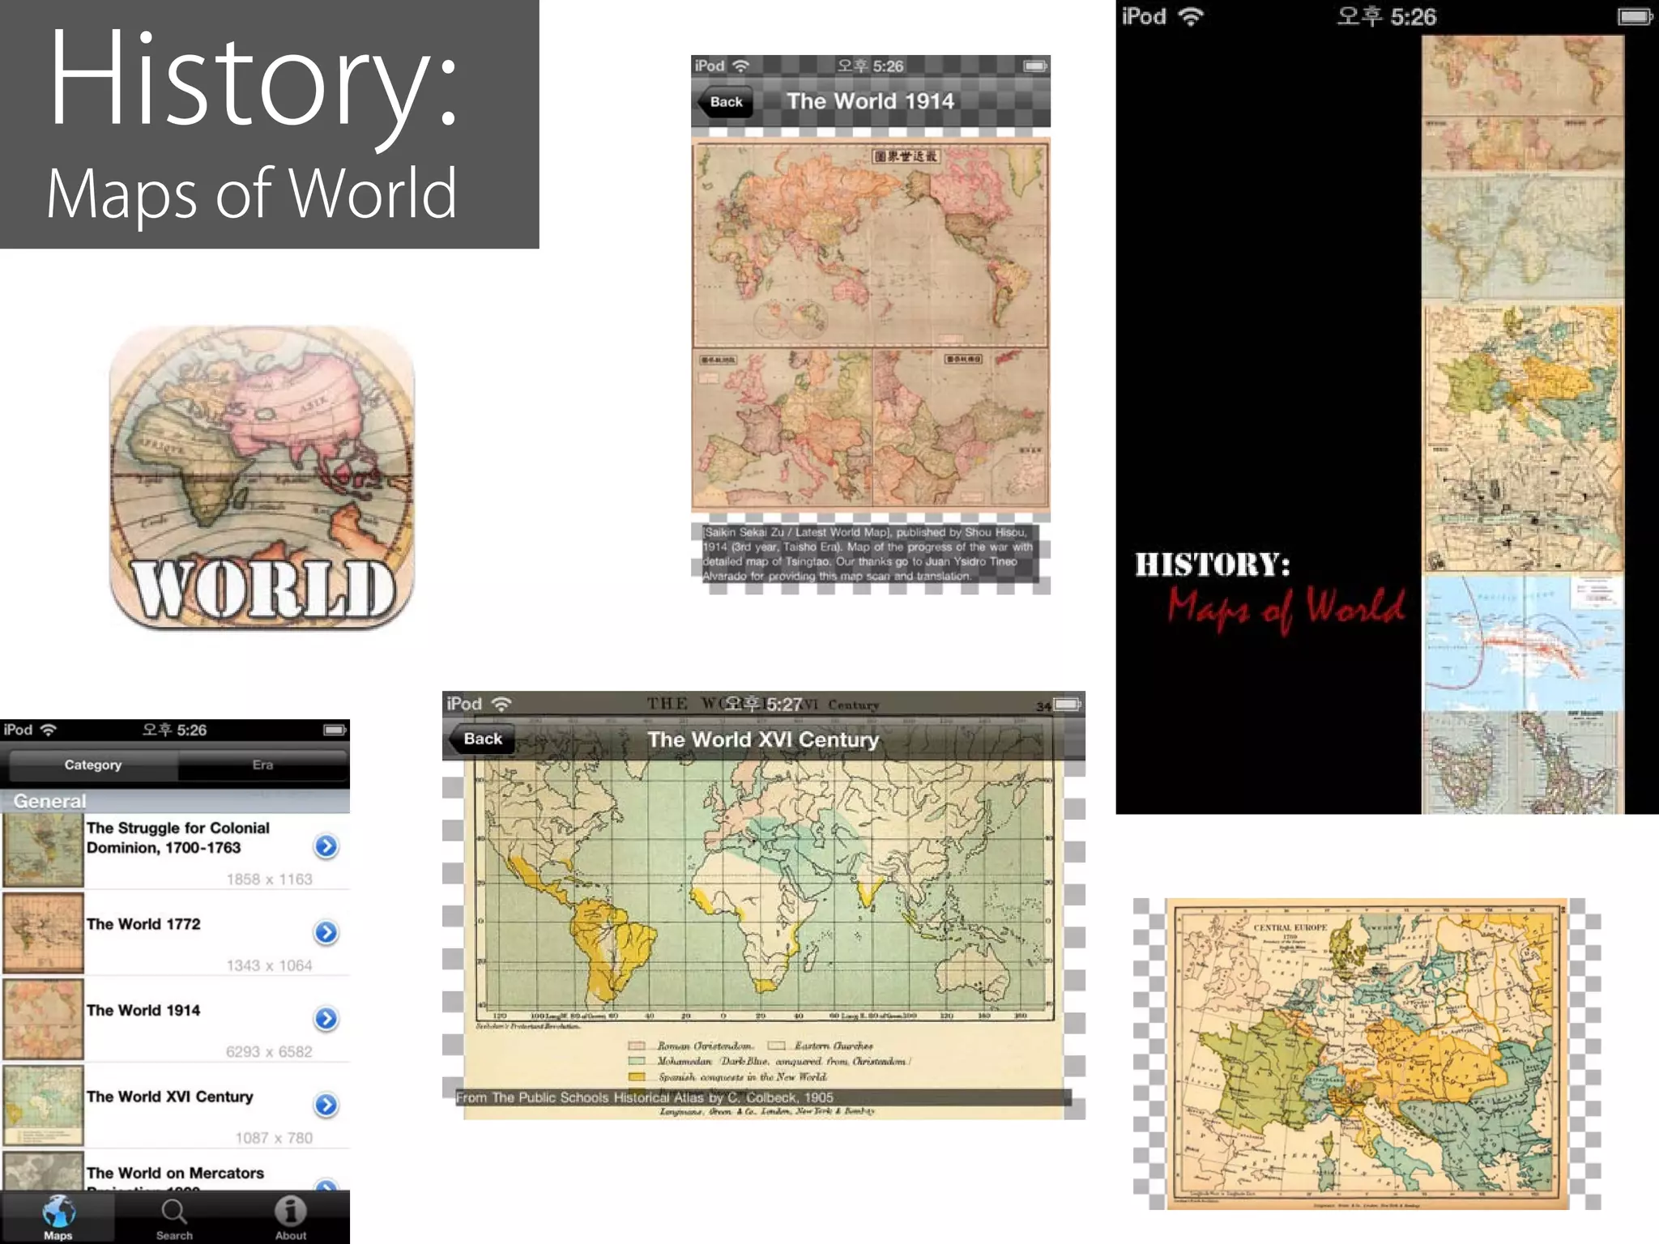Select The World 1772 row title
The height and width of the screenshot is (1244, 1659).
143,924
